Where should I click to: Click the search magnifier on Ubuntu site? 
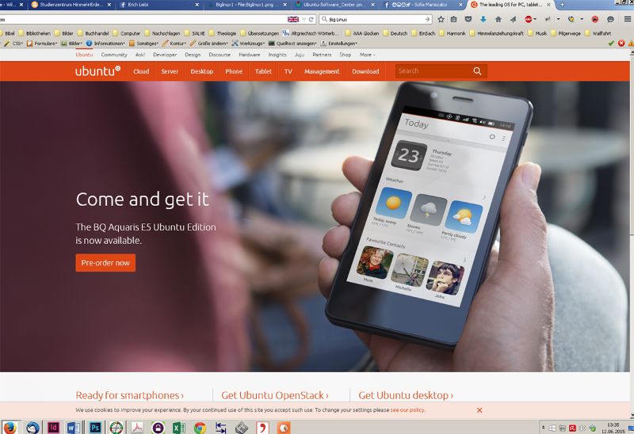[x=477, y=71]
